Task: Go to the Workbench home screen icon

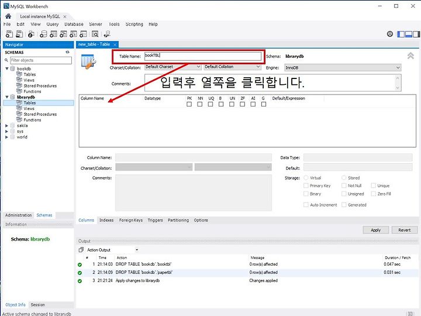Action: click(x=8, y=16)
